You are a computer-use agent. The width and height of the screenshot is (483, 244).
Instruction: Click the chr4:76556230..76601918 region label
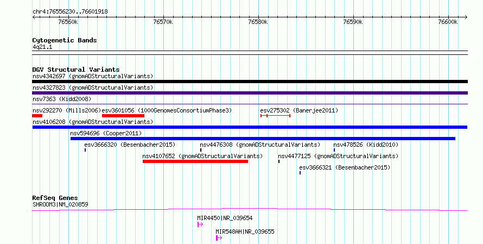coord(70,12)
